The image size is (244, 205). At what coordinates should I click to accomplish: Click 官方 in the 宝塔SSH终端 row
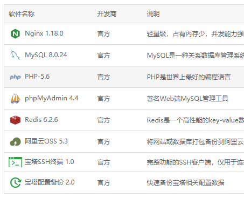[103, 162]
